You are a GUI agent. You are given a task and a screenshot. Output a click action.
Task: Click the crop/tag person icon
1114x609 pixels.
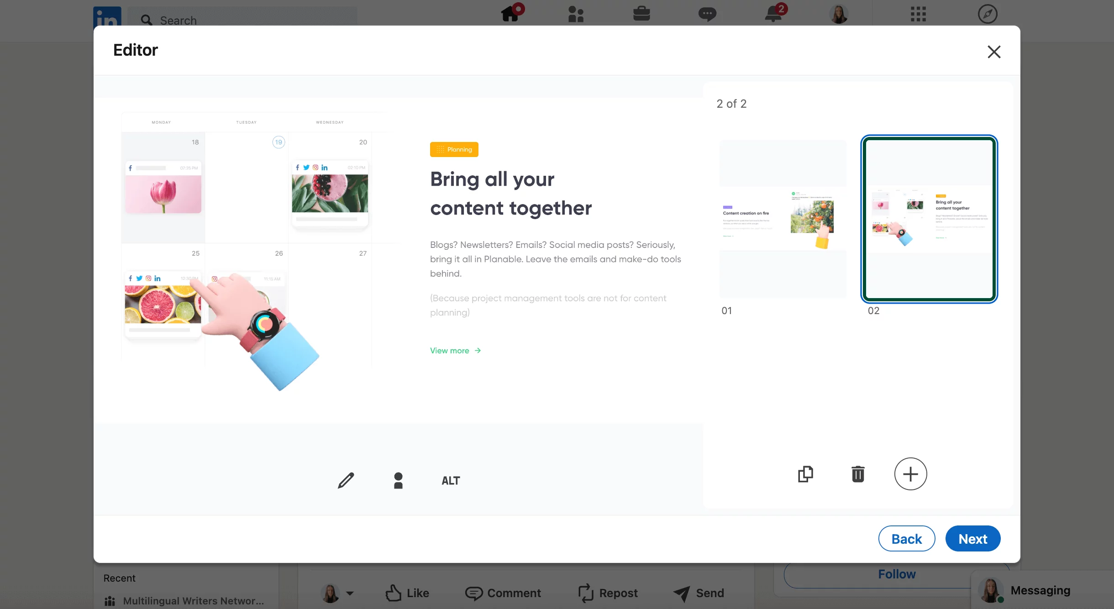point(397,480)
